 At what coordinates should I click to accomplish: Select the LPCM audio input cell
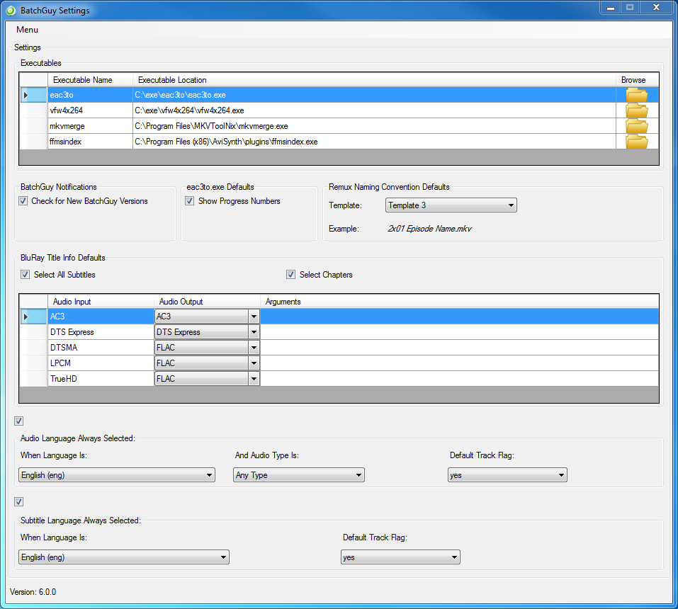pyautogui.click(x=101, y=363)
